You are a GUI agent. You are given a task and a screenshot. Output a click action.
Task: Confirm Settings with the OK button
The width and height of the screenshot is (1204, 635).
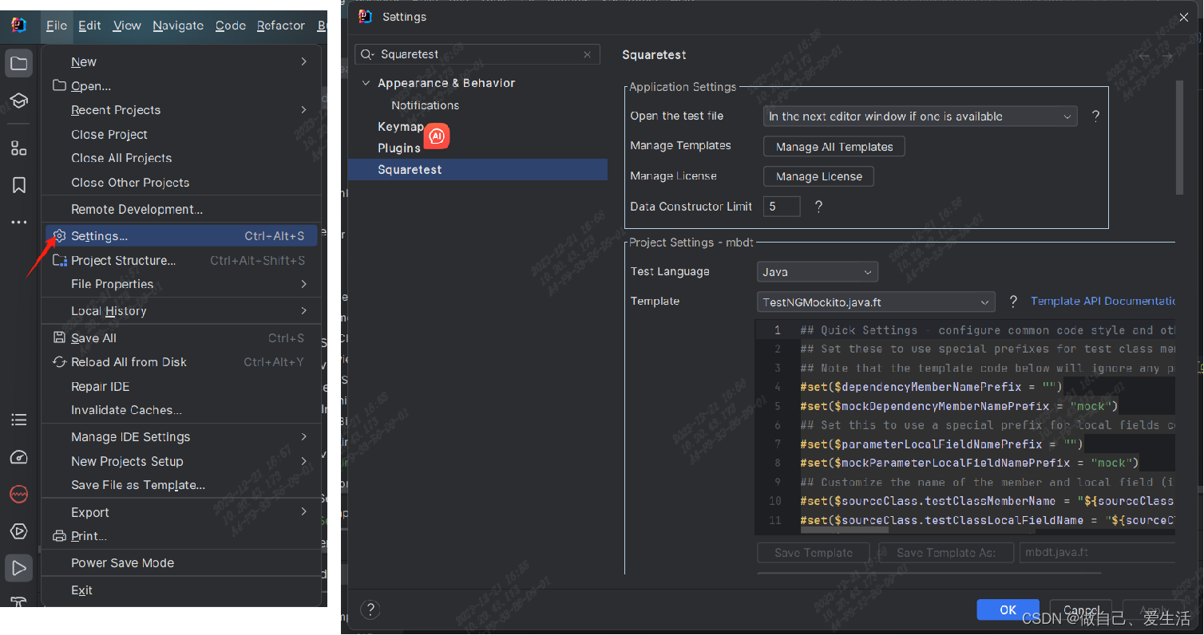pos(1008,610)
